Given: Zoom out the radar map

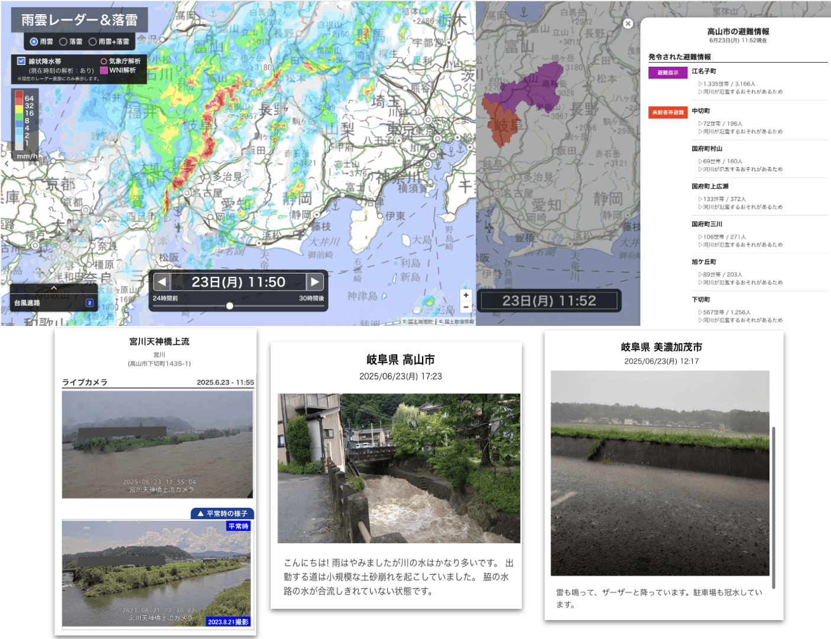Looking at the screenshot, I should point(466,307).
